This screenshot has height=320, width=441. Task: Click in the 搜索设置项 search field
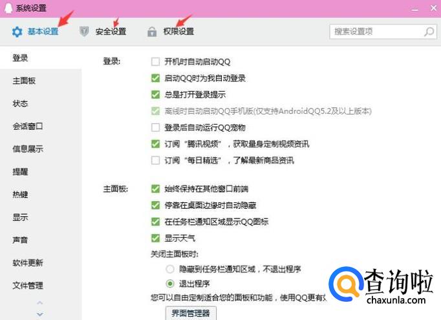coord(375,31)
